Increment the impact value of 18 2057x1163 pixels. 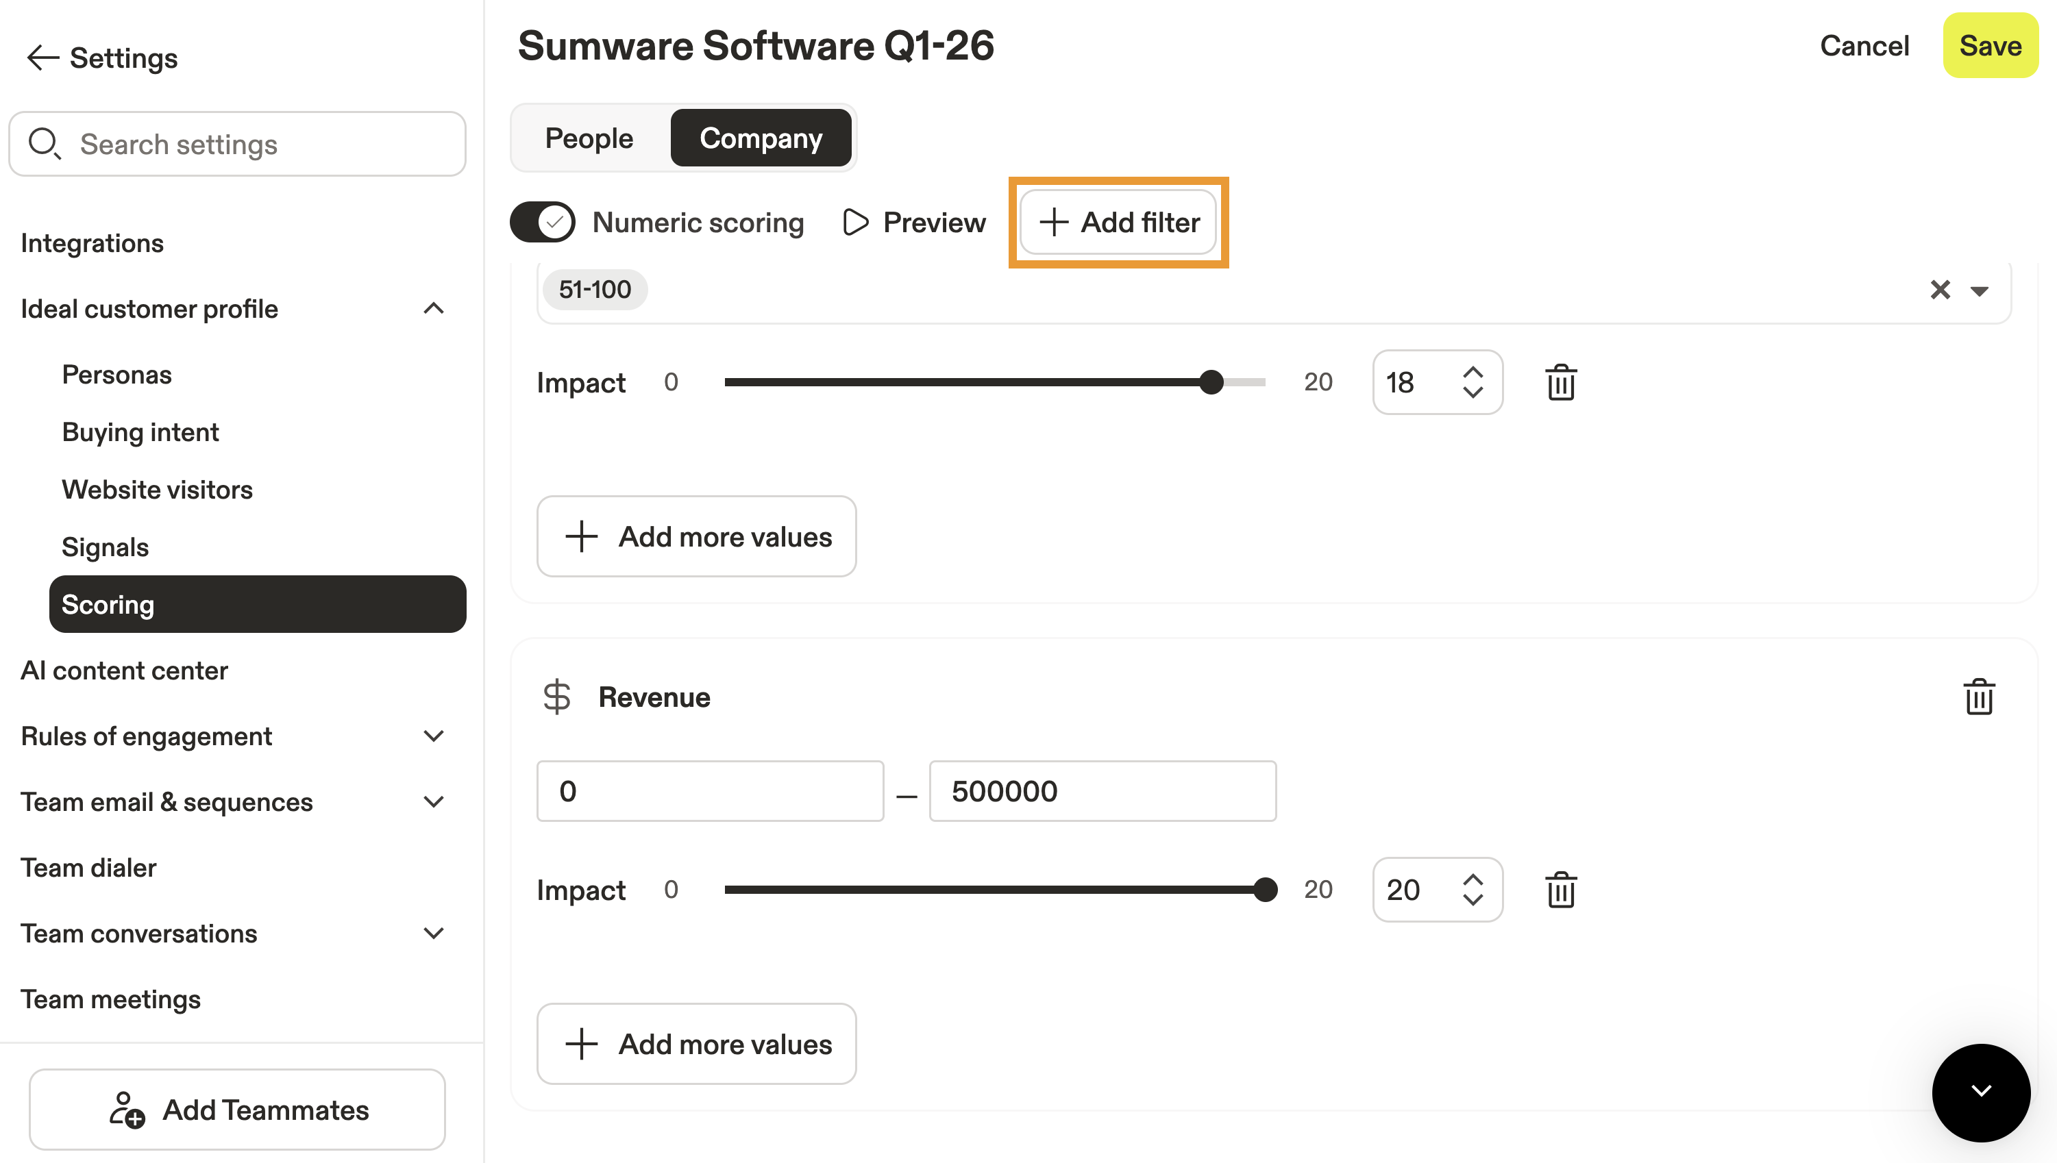[1473, 372]
